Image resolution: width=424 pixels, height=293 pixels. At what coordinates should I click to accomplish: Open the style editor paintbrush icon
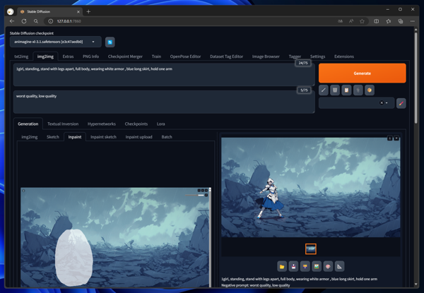click(x=401, y=103)
